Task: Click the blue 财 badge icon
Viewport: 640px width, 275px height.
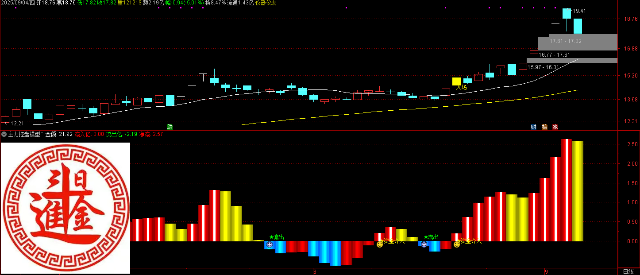Action: [534, 127]
